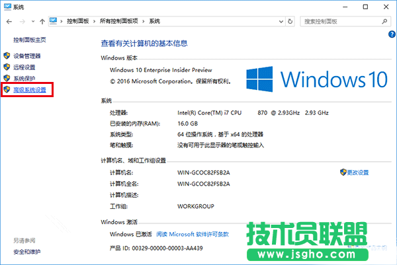The height and width of the screenshot is (265, 397).
Task: Open 设备管理器 in the sidebar
Action: (27, 56)
